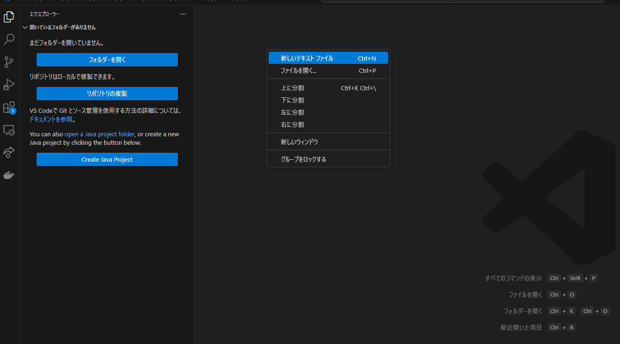Screen dimensions: 620x344
Task: Open the Run and Debug icon
Action: tap(9, 85)
